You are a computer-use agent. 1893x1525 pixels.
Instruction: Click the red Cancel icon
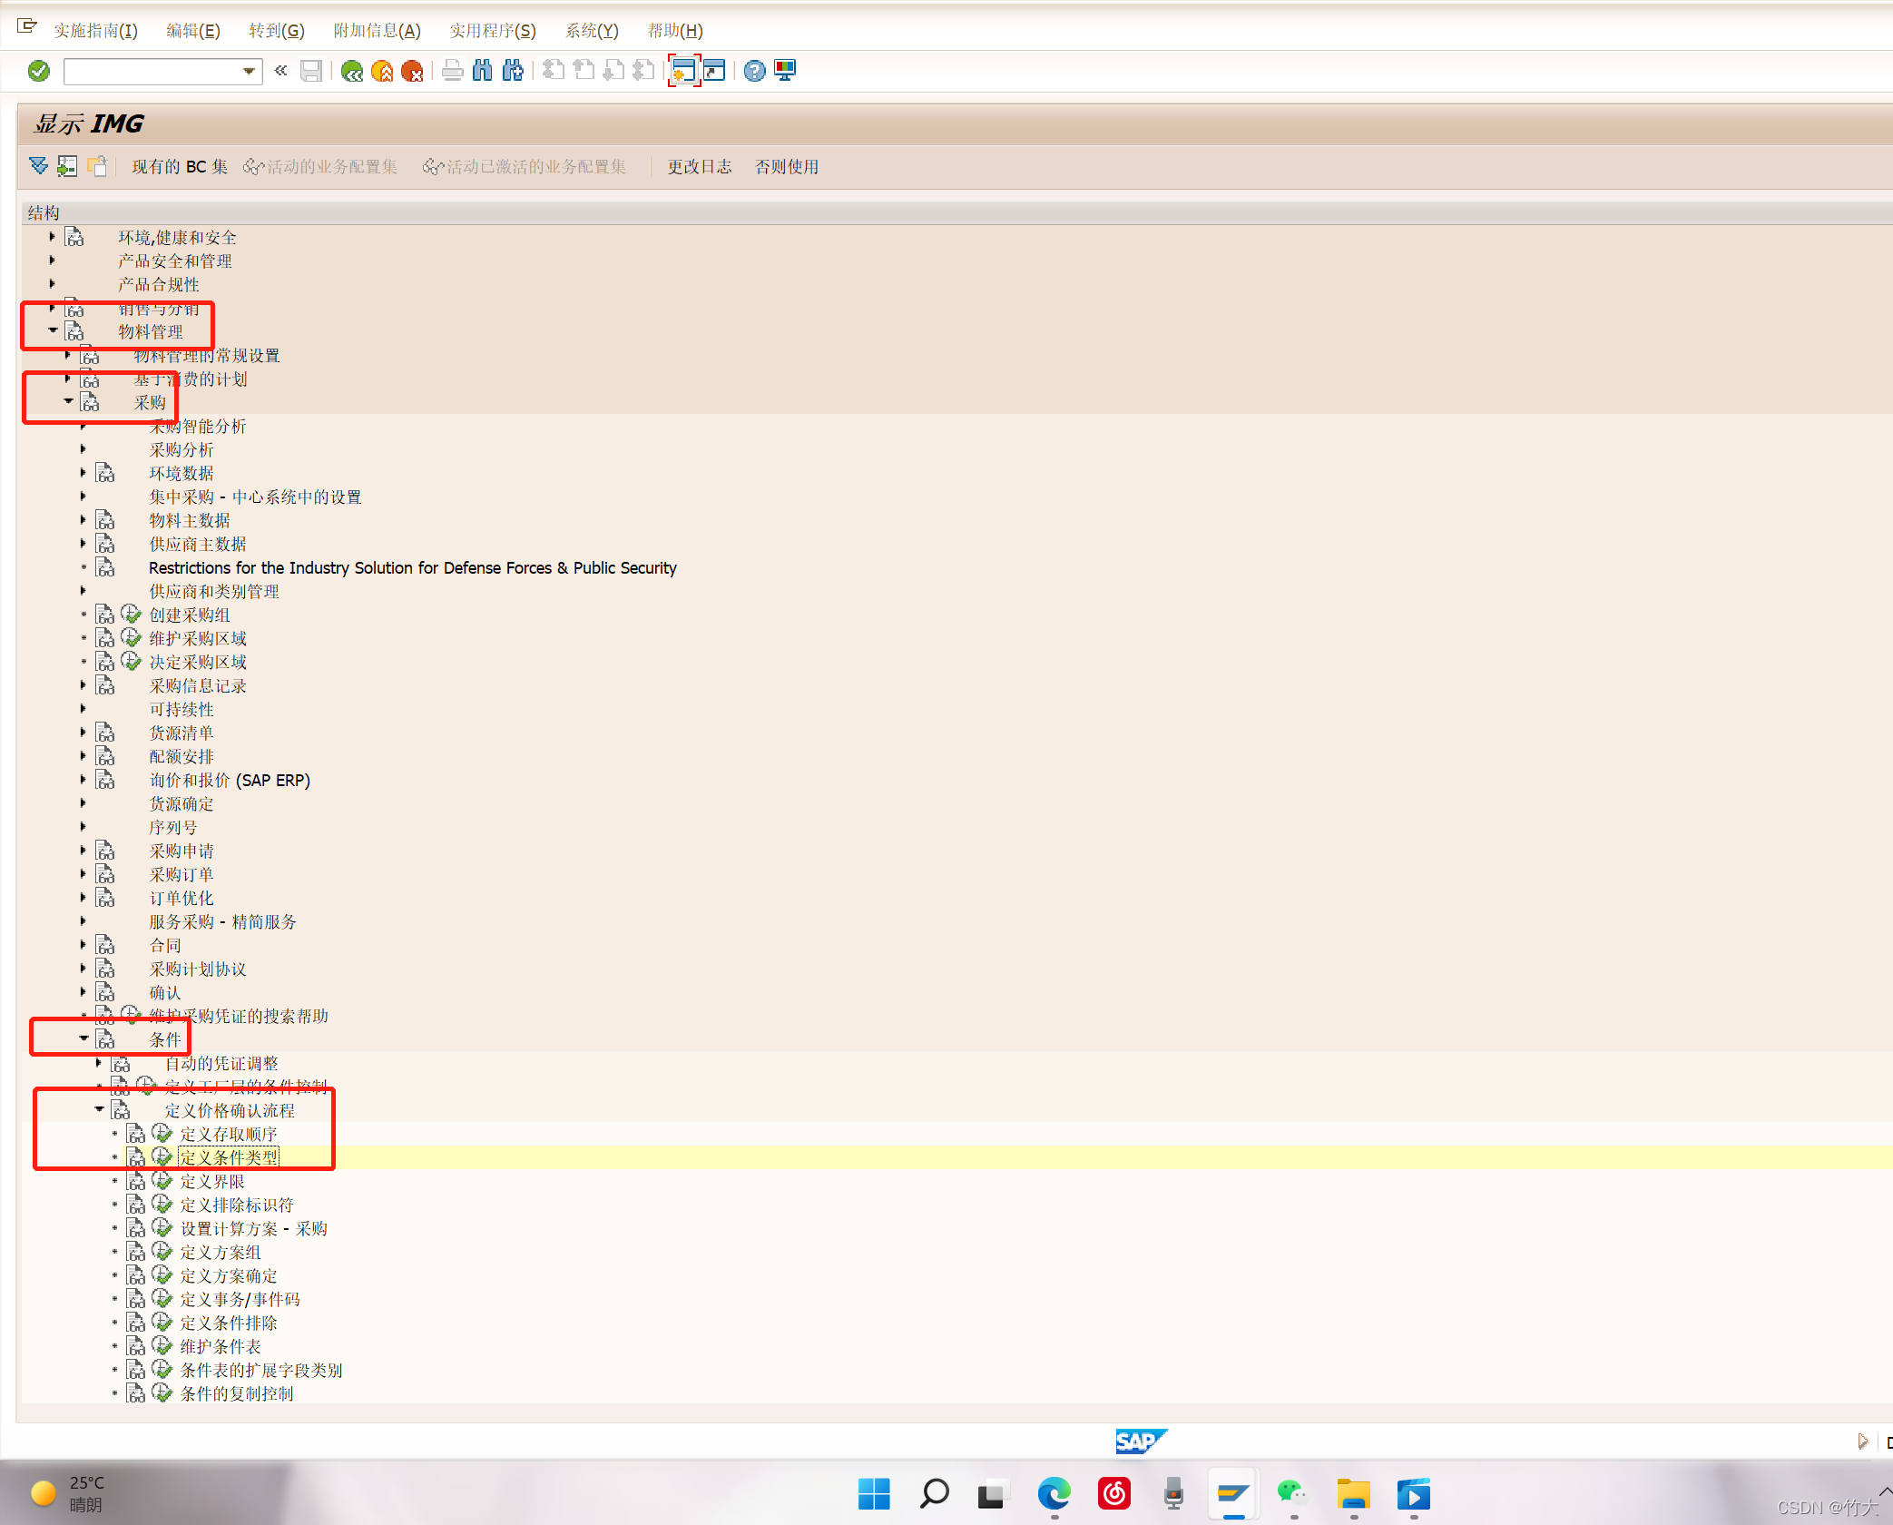coord(412,71)
